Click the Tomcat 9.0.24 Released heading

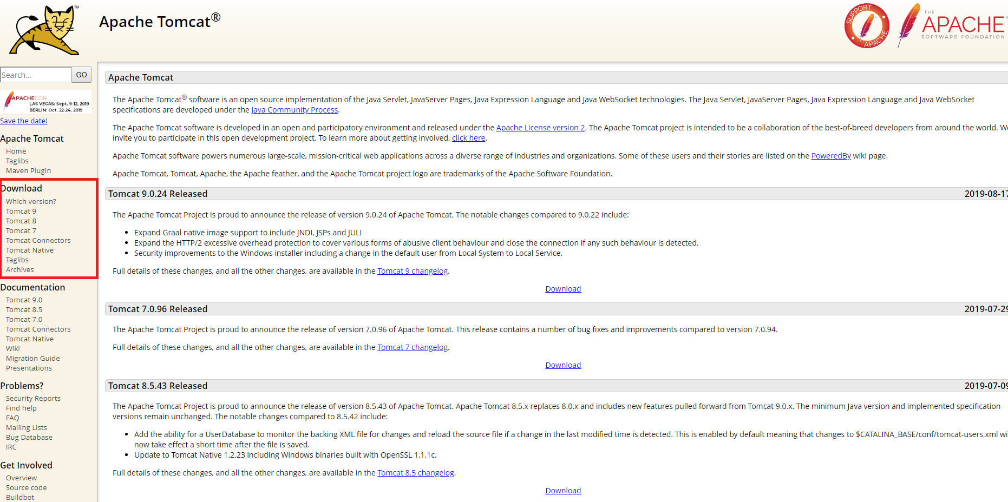[x=158, y=194]
